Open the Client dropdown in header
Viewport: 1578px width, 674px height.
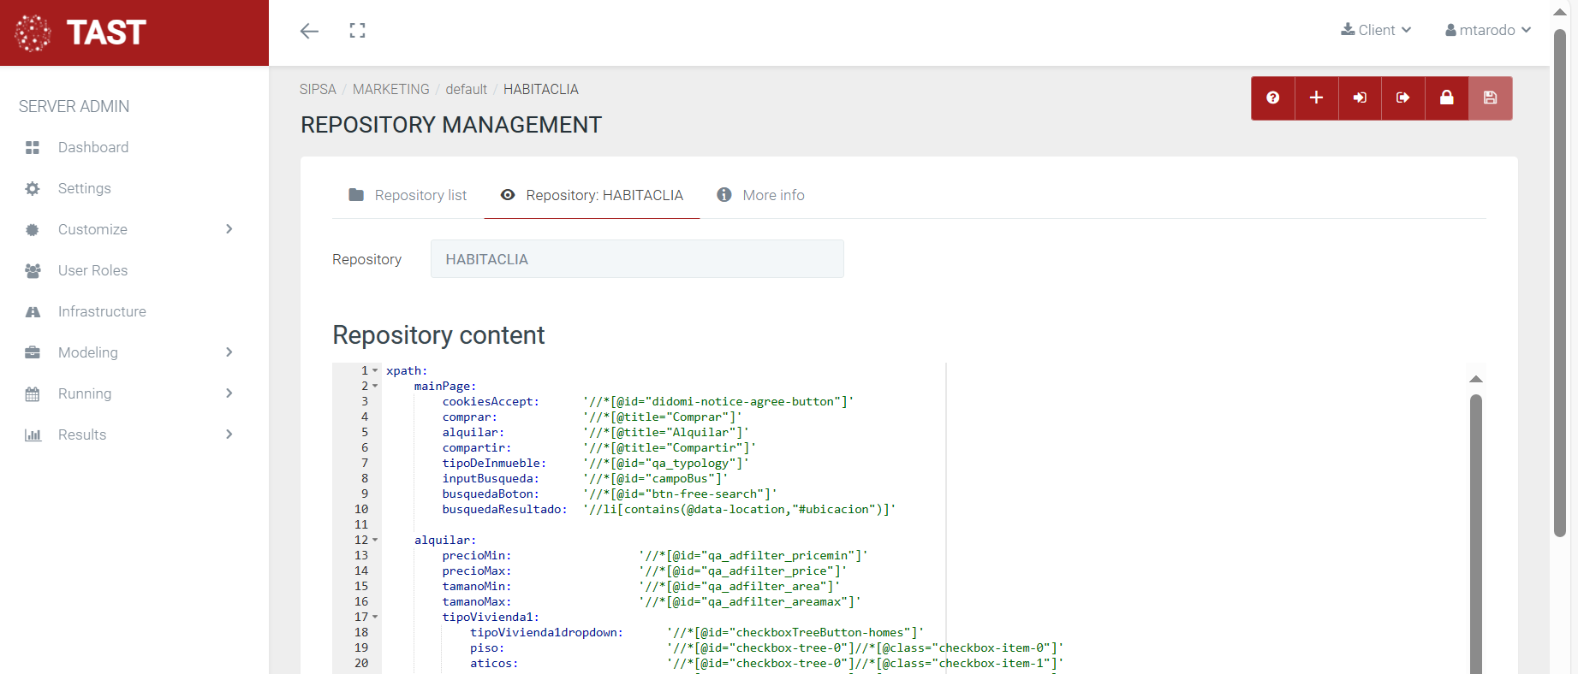click(1376, 30)
